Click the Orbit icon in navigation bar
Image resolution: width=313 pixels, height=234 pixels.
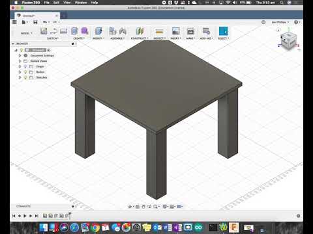(x=130, y=207)
